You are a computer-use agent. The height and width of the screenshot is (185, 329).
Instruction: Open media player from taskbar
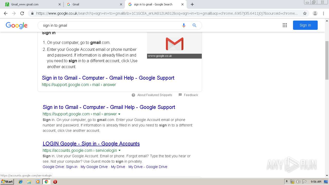click(x=38, y=182)
